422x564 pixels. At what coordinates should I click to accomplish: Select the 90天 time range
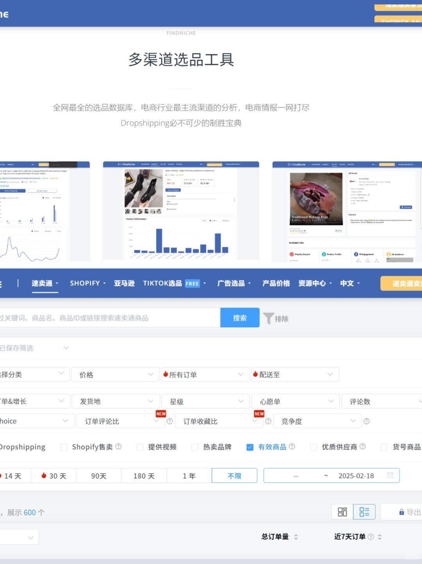(99, 476)
